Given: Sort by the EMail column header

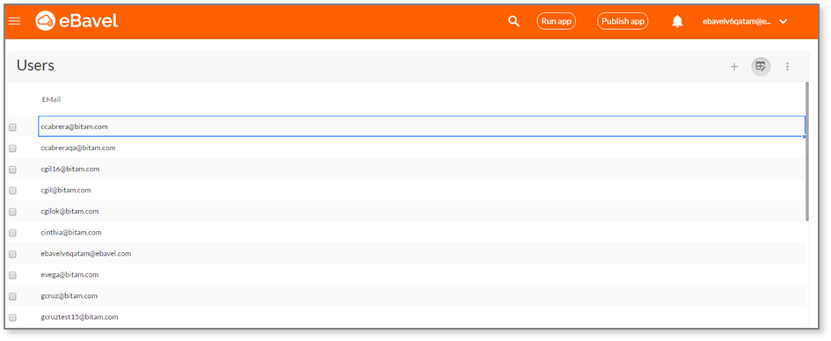Looking at the screenshot, I should (x=51, y=99).
